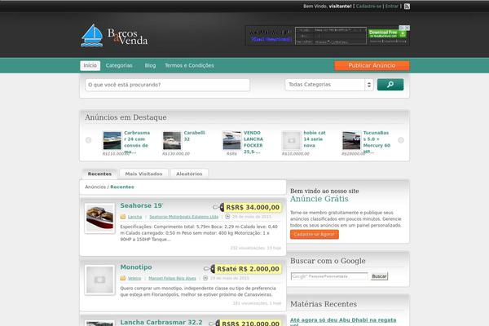This screenshot has height=326, width=489.
Task: Click the hobie cat 14 serie nova link
Action: click(315, 139)
